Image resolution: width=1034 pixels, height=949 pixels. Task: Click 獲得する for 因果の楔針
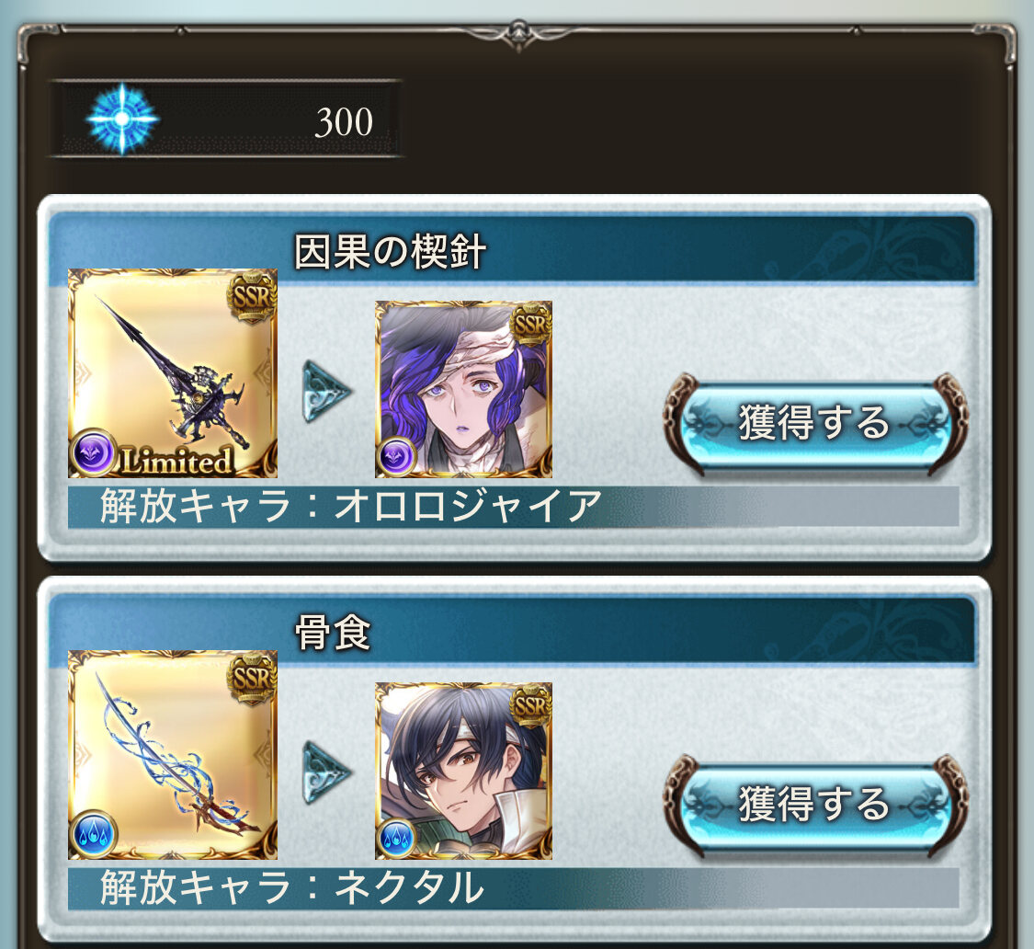(815, 422)
